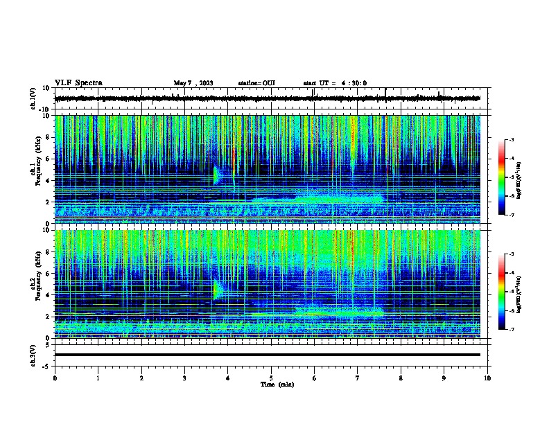The image size is (549, 424).
Task: Click the '-3' label on ch.1 color scale
Action: point(511,139)
